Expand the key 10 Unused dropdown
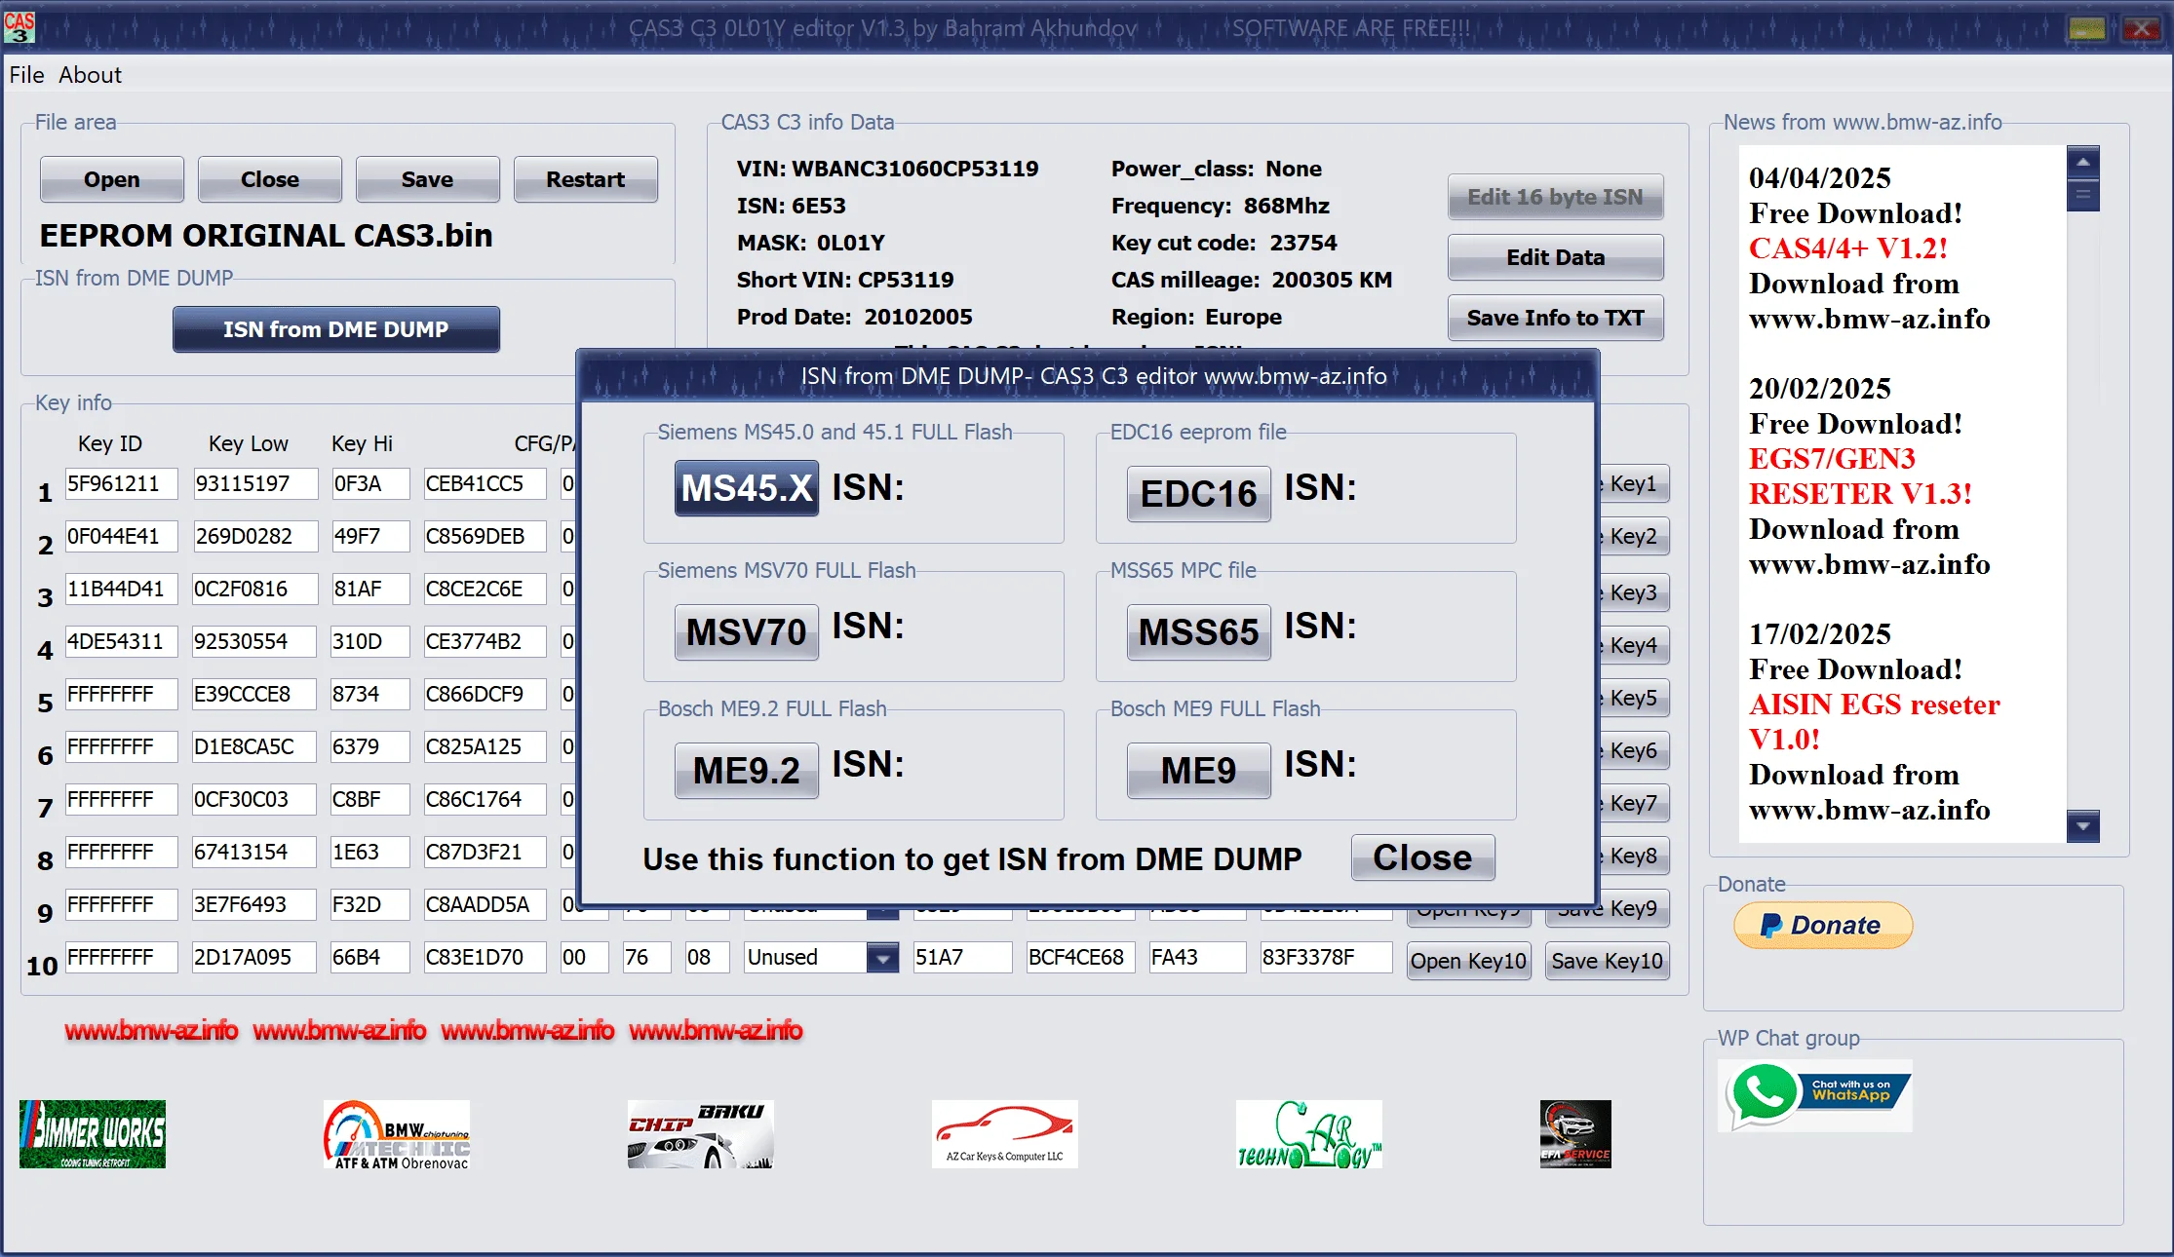Viewport: 2174px width, 1257px height. [x=882, y=958]
